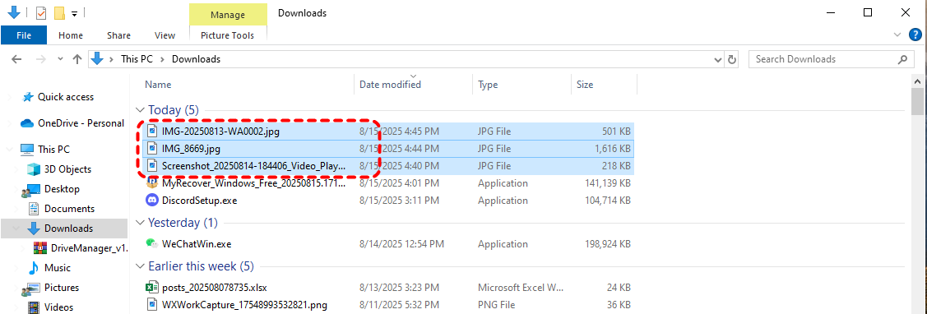Select the DiscordSetup.exe icon
927x314 pixels.
click(x=152, y=201)
